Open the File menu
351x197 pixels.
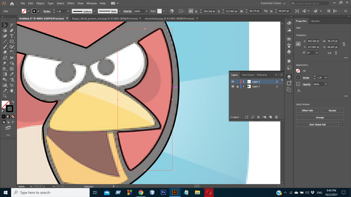[x=22, y=3]
